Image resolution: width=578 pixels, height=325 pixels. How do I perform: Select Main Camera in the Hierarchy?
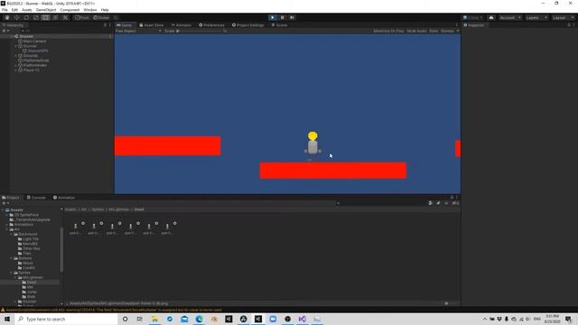[x=34, y=42]
